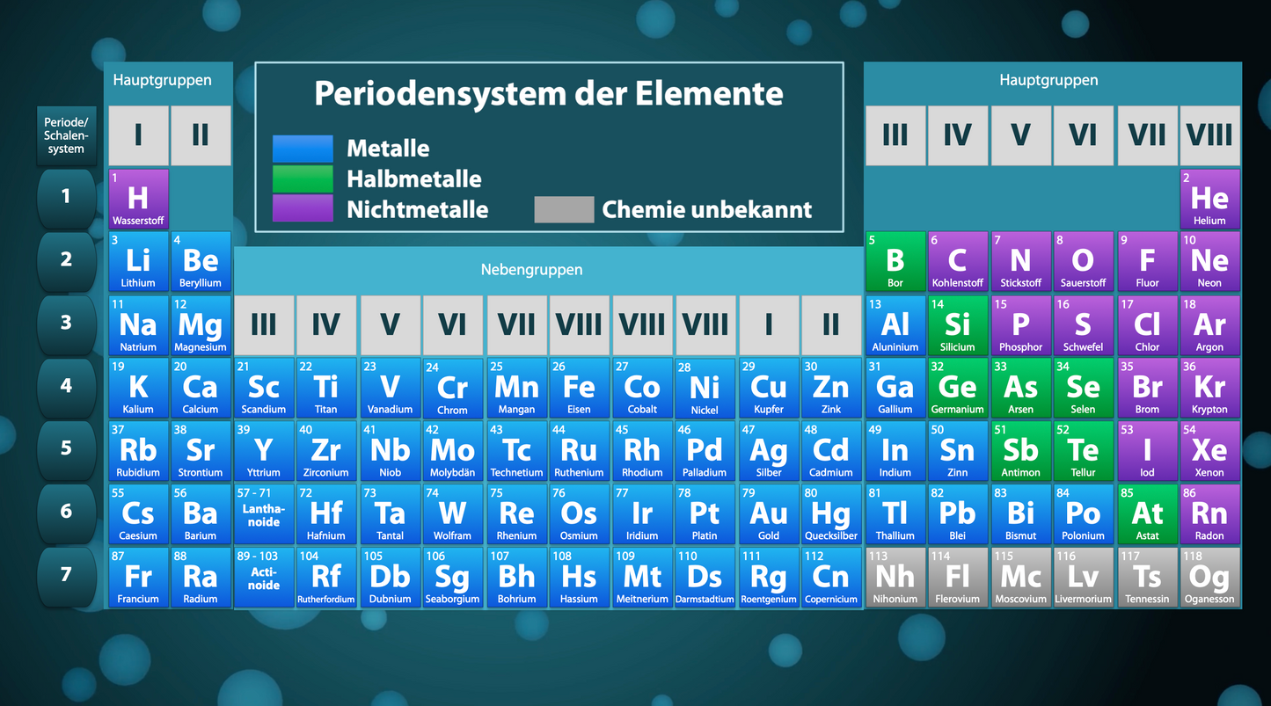Image resolution: width=1271 pixels, height=706 pixels.
Task: Open the Helium (He) element tile
Action: [x=1209, y=200]
